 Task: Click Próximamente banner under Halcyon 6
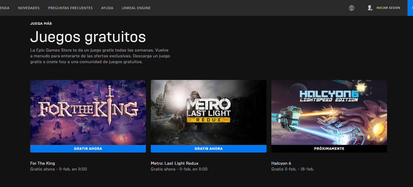[x=329, y=149]
